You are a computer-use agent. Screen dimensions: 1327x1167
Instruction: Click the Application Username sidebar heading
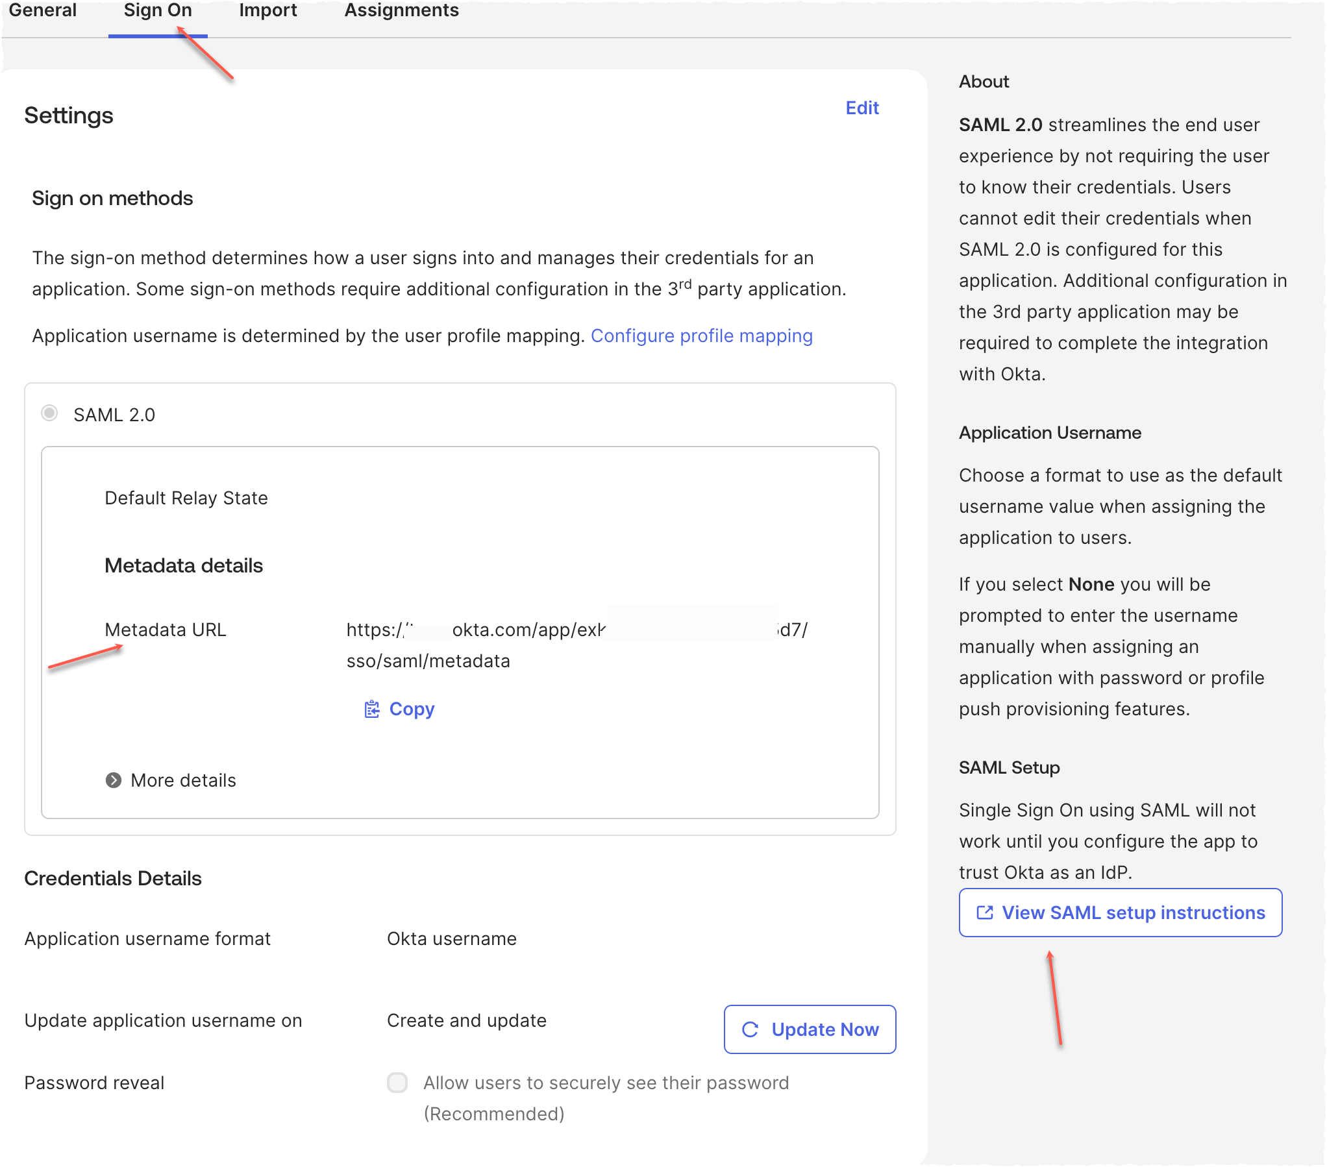1050,432
